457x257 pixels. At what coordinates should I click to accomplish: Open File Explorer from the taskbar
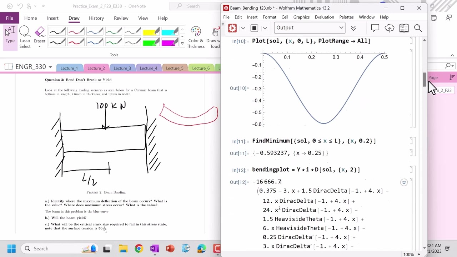[x=123, y=248]
